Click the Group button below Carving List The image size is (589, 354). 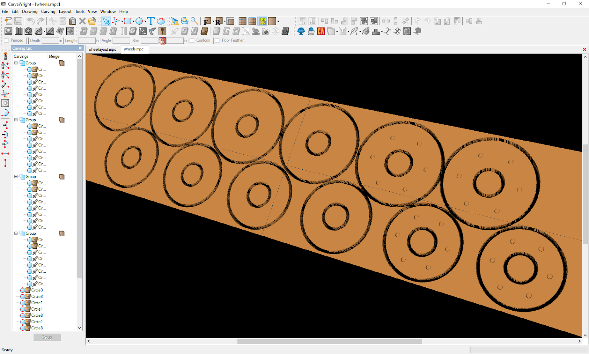(x=47, y=337)
